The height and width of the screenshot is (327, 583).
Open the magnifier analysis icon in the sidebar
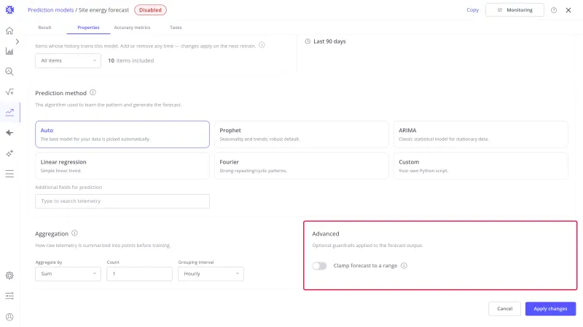coord(9,71)
